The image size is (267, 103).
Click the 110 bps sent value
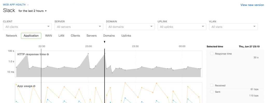pyautogui.click(x=254, y=96)
